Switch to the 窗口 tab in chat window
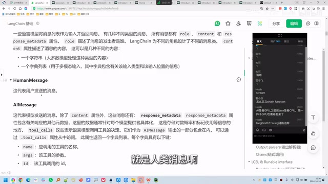The height and width of the screenshot is (184, 328). (x=286, y=41)
